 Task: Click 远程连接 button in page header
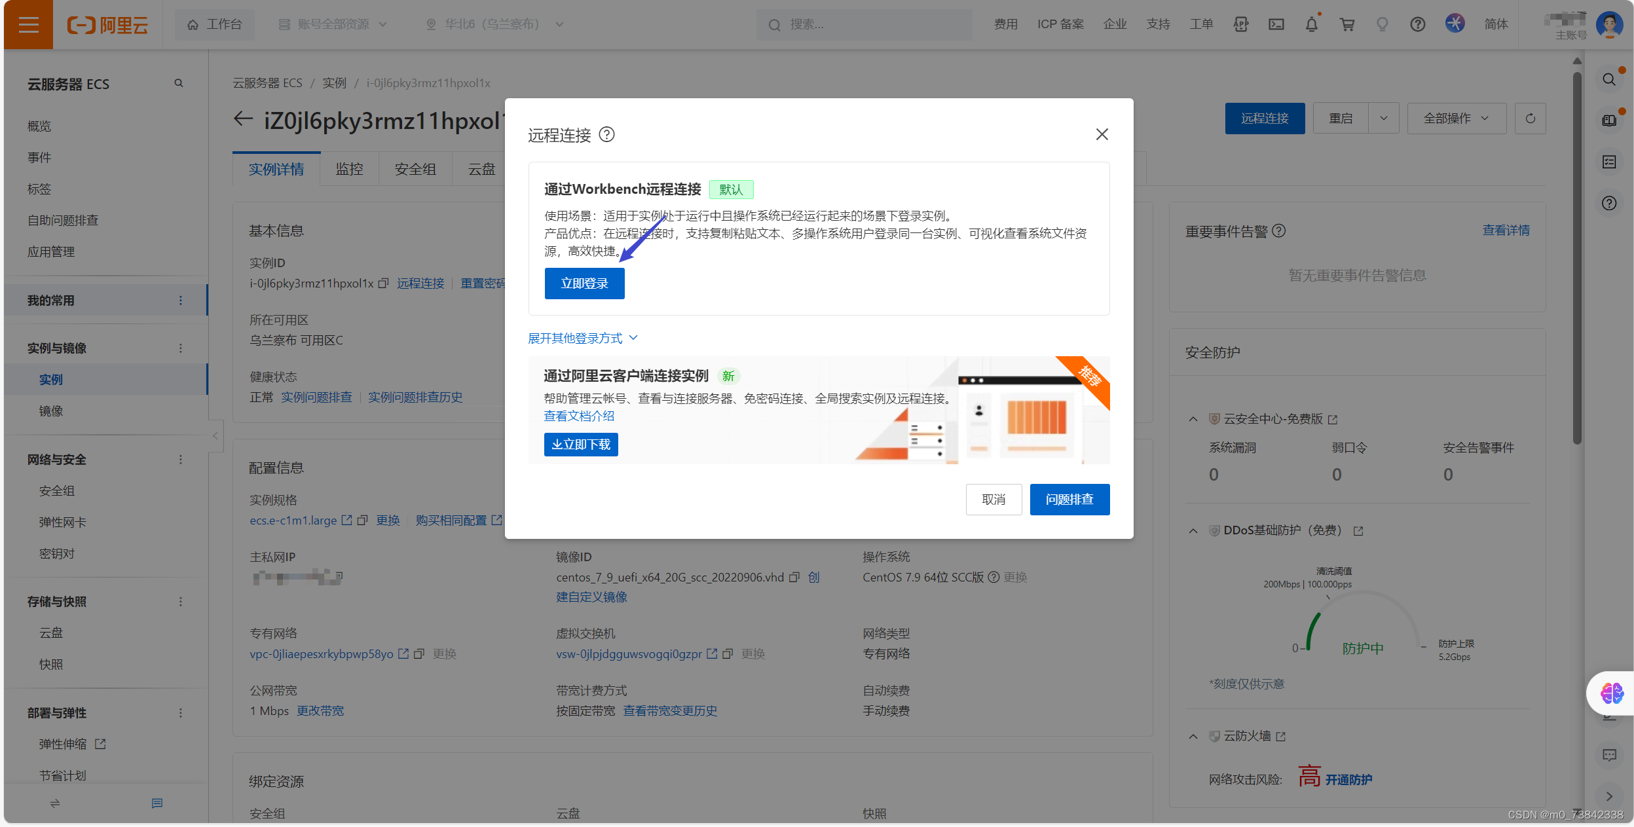tap(1265, 119)
